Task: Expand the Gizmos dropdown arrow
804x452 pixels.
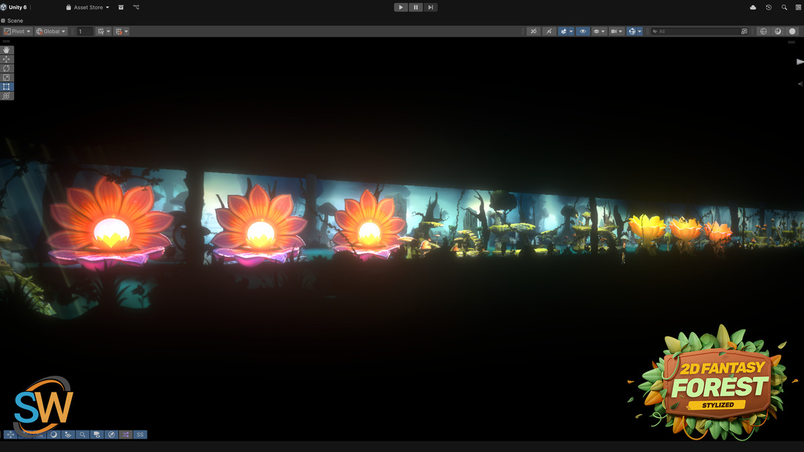Action: tap(639, 31)
